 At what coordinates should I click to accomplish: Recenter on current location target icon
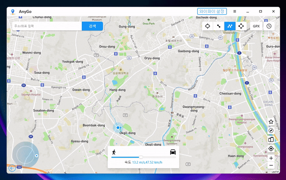pyautogui.click(x=271, y=149)
